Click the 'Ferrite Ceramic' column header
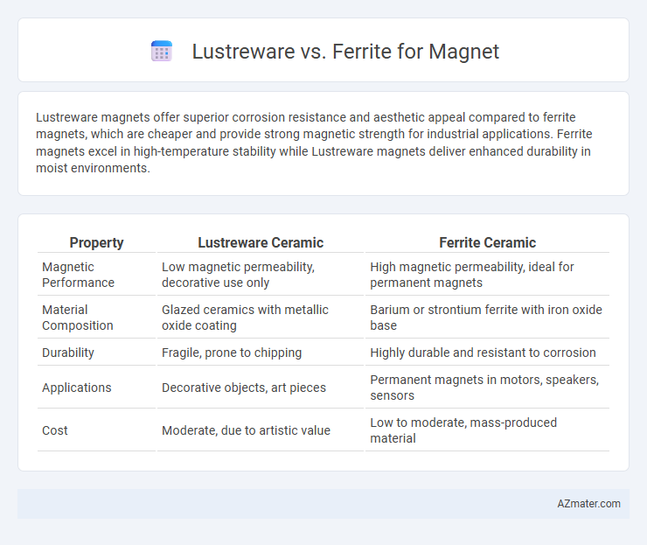Image resolution: width=647 pixels, height=545 pixels. coord(487,243)
